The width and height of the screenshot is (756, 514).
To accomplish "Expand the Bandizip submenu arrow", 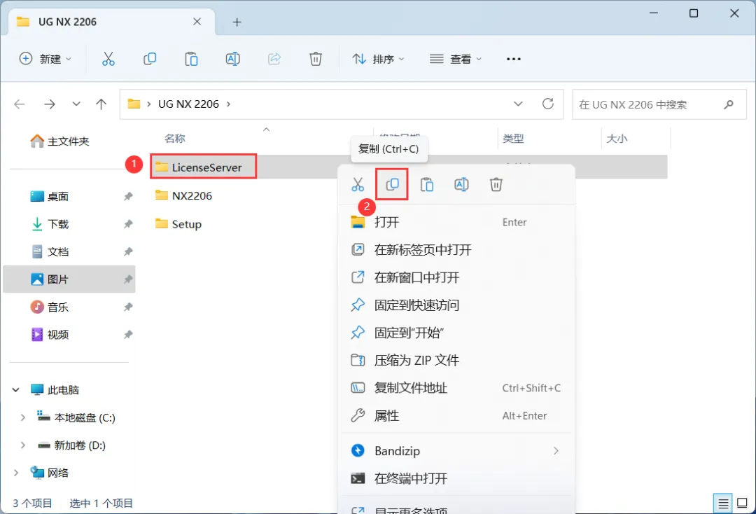I will 556,451.
